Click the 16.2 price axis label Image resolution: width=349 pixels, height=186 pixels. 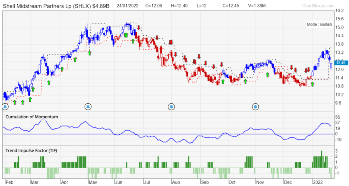pos(339,11)
